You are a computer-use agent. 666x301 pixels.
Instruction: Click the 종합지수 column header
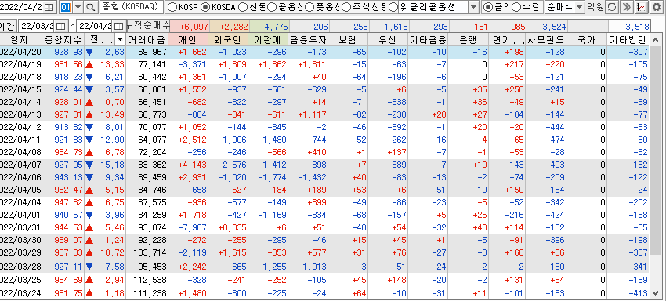[63, 41]
